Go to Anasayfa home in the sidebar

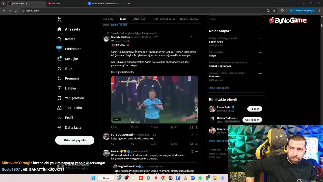pyautogui.click(x=69, y=29)
